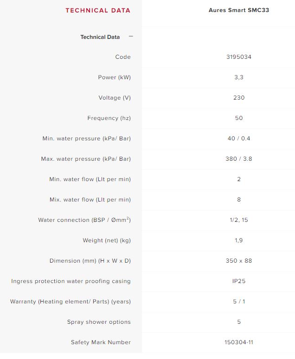Click the Water connection label
This screenshot has width=295, height=359.
(84, 220)
